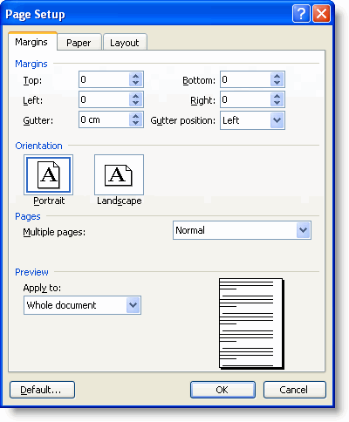Focus the Gutter input field

coord(104,119)
